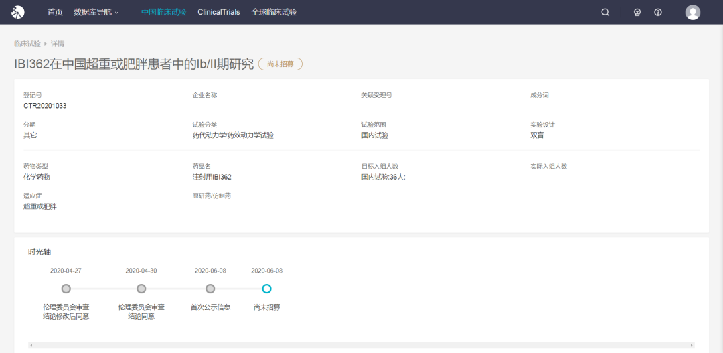Click the 临床试验 breadcrumb link
This screenshot has width=723, height=353.
27,44
